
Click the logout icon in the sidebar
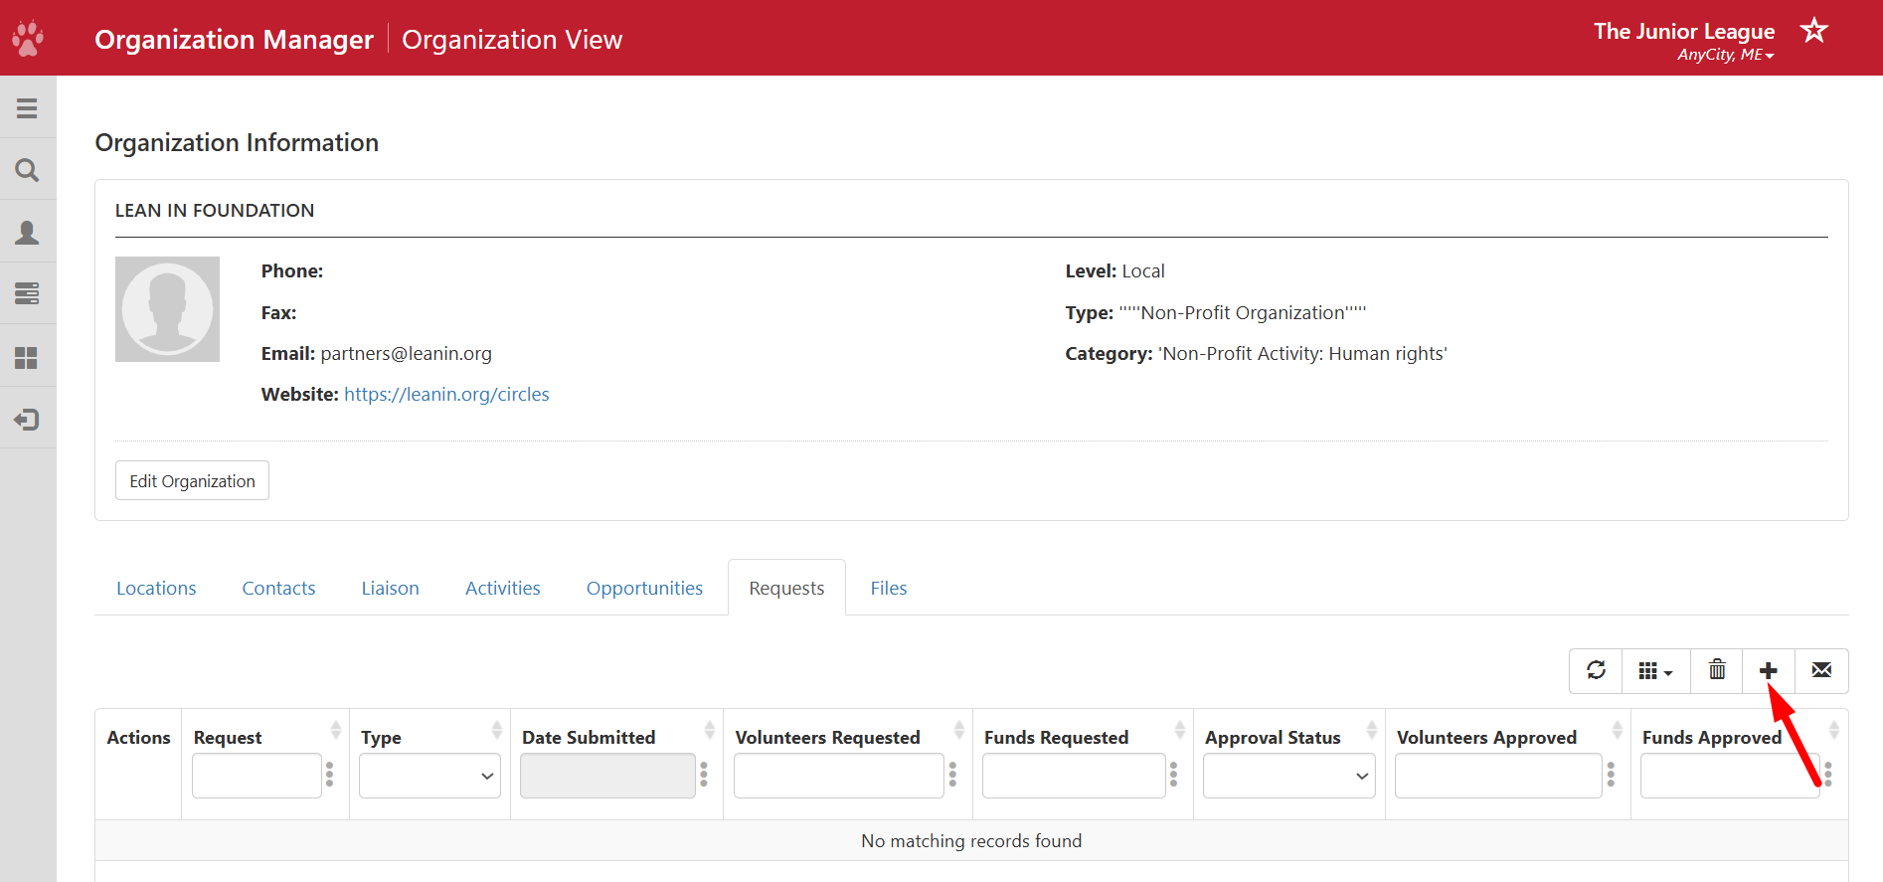[28, 420]
